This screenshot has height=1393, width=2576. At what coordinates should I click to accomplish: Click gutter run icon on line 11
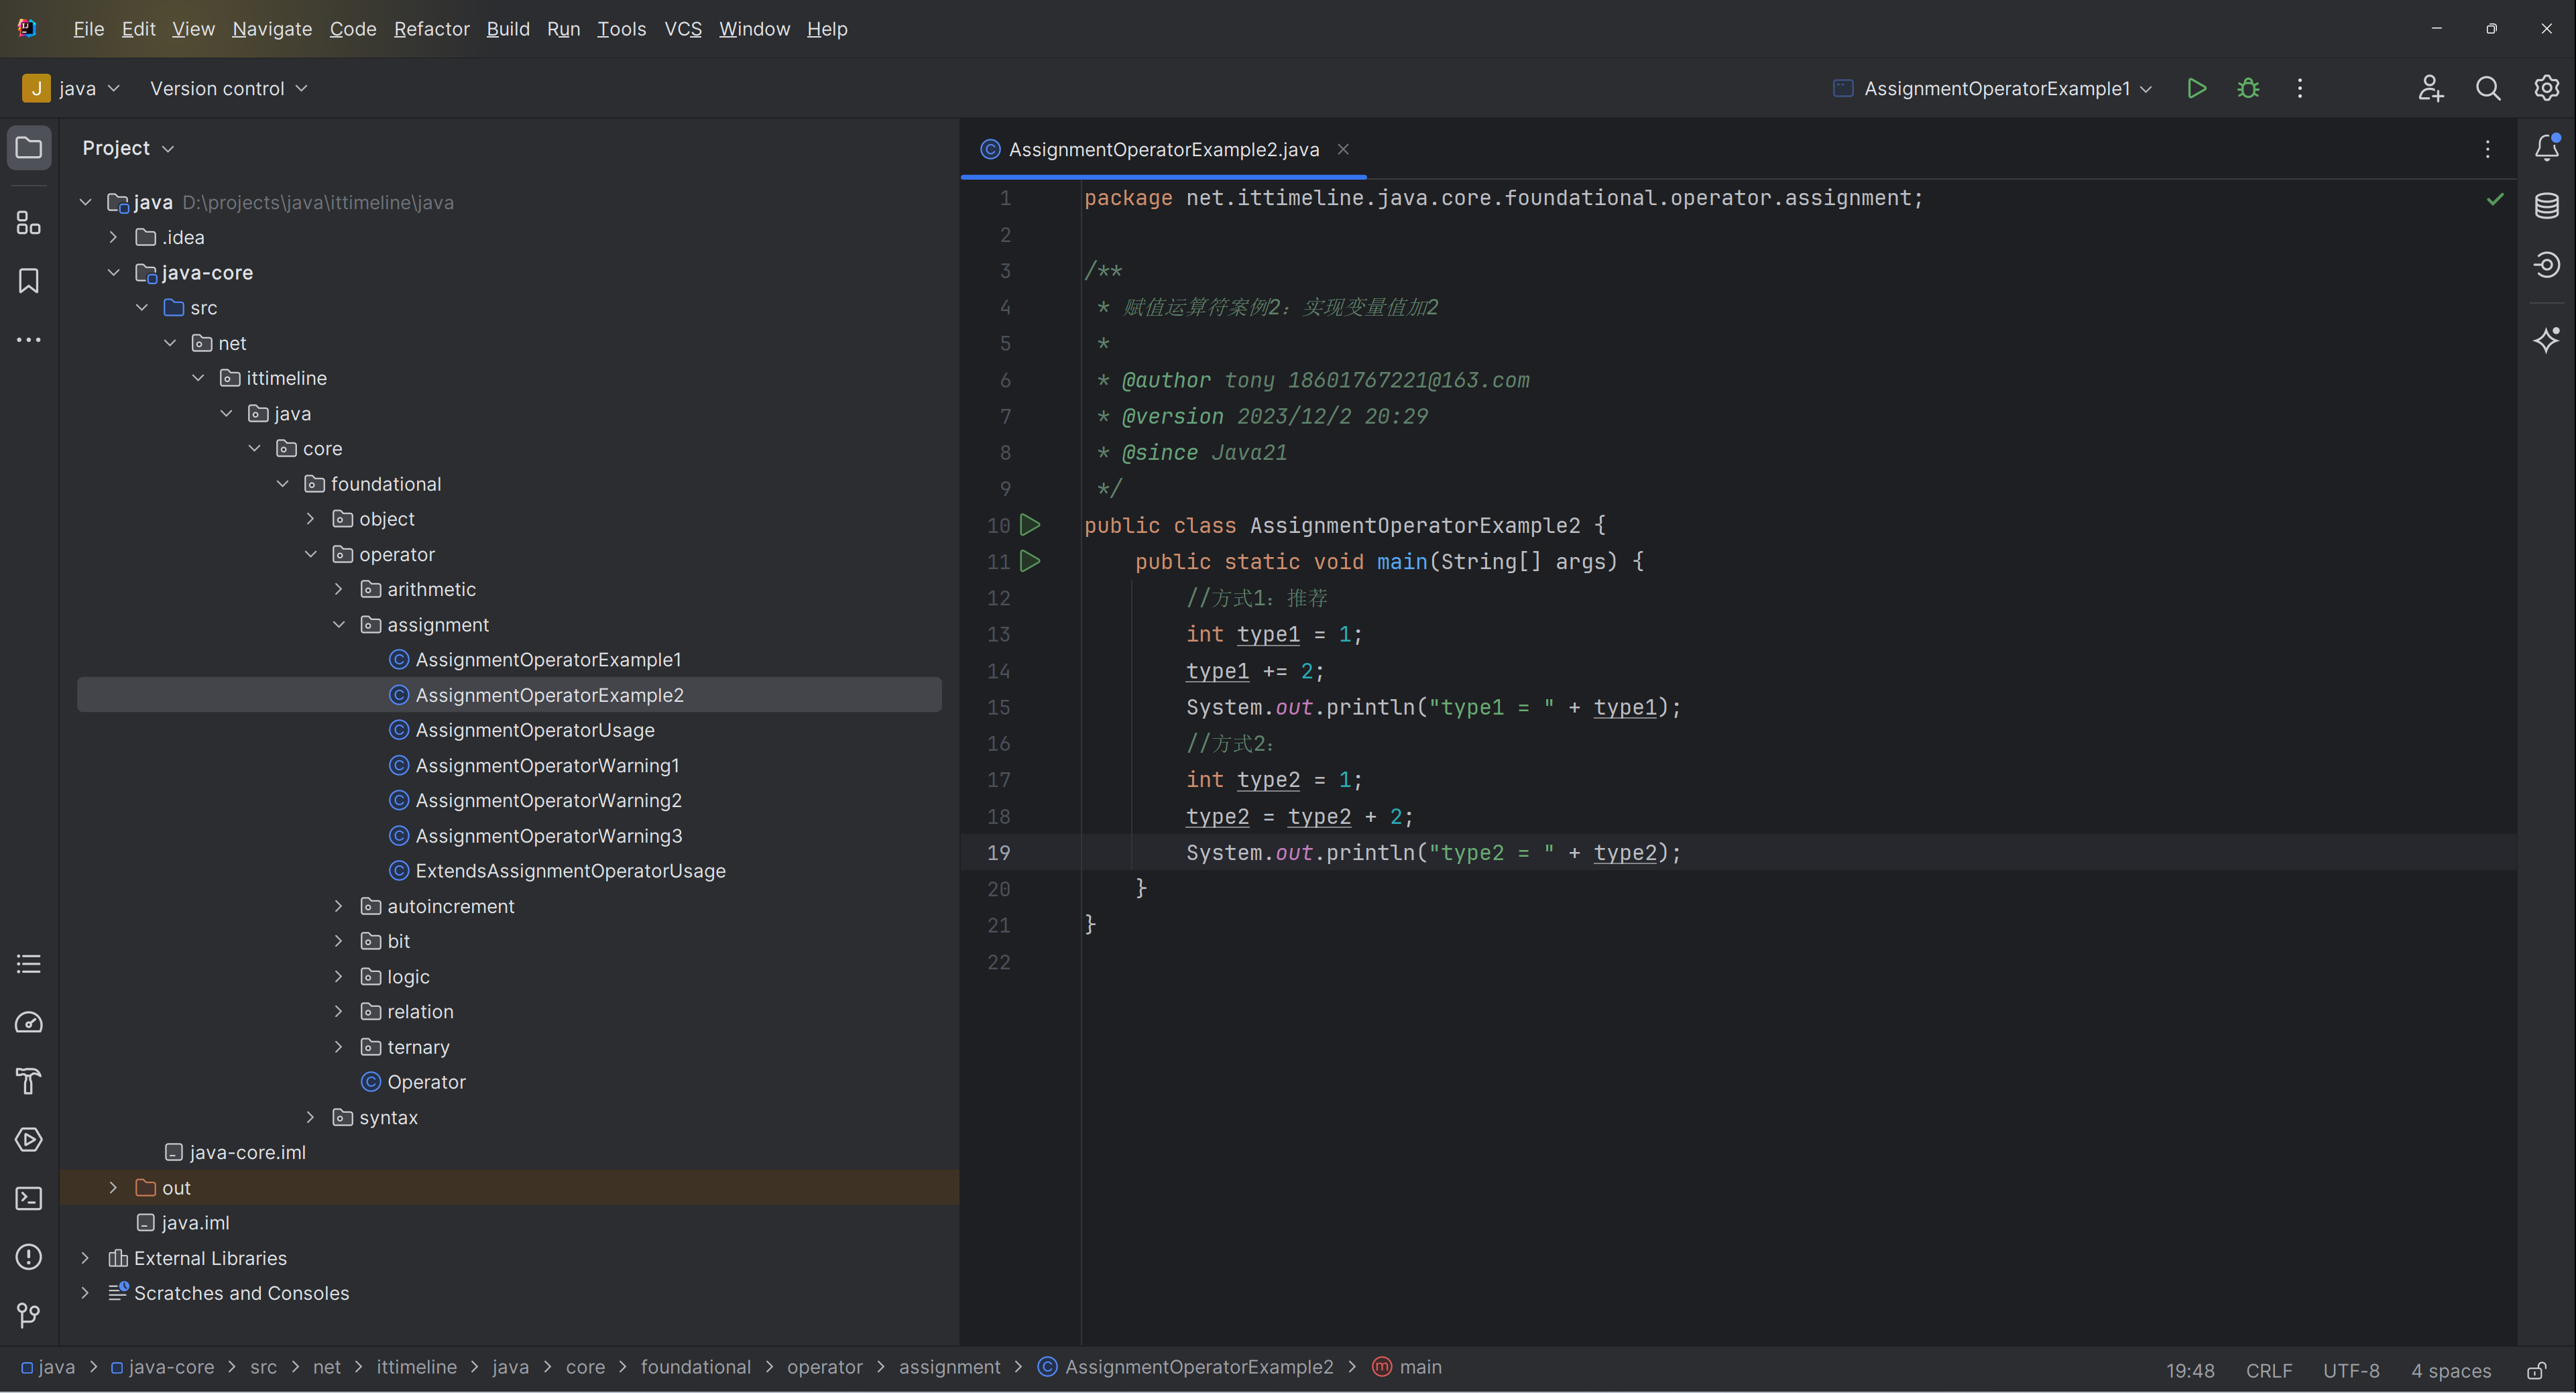pos(1030,561)
